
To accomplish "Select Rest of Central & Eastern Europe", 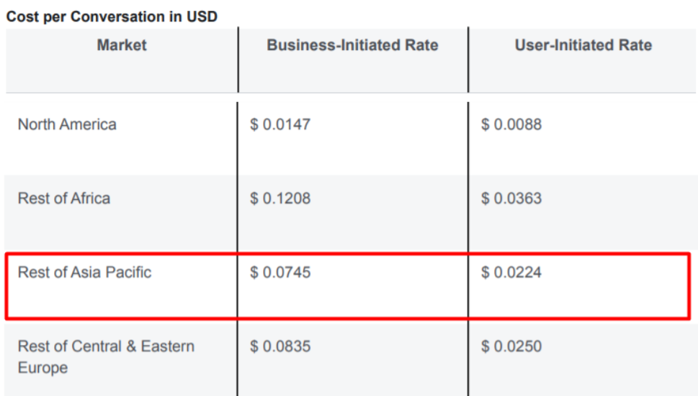I will 106,356.
